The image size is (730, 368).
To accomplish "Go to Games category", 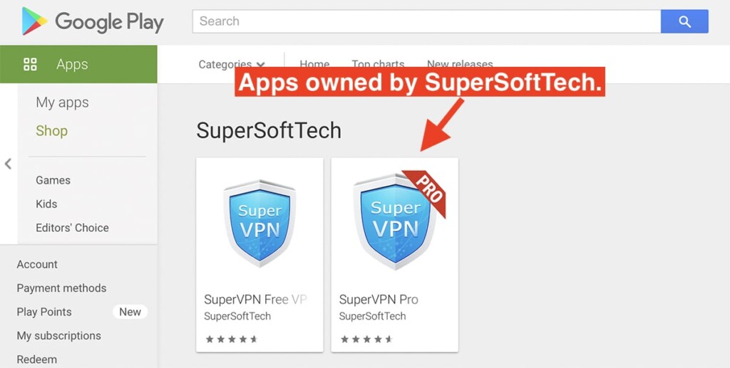I will click(x=53, y=180).
